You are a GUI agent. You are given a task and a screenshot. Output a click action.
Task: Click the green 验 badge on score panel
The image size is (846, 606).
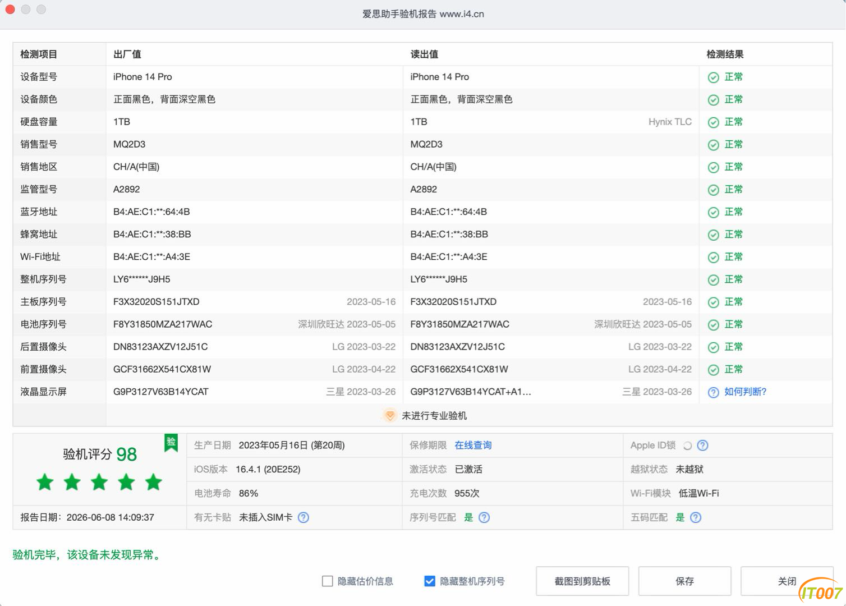pos(171,443)
